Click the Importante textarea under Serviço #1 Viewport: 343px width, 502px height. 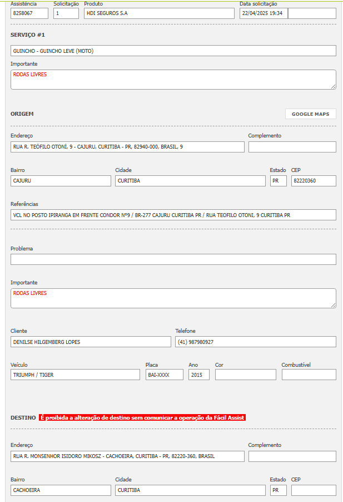[x=173, y=80]
